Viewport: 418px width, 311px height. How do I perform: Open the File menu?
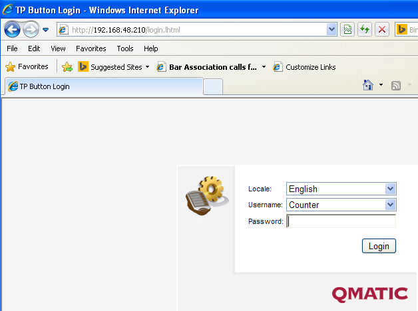pos(12,49)
